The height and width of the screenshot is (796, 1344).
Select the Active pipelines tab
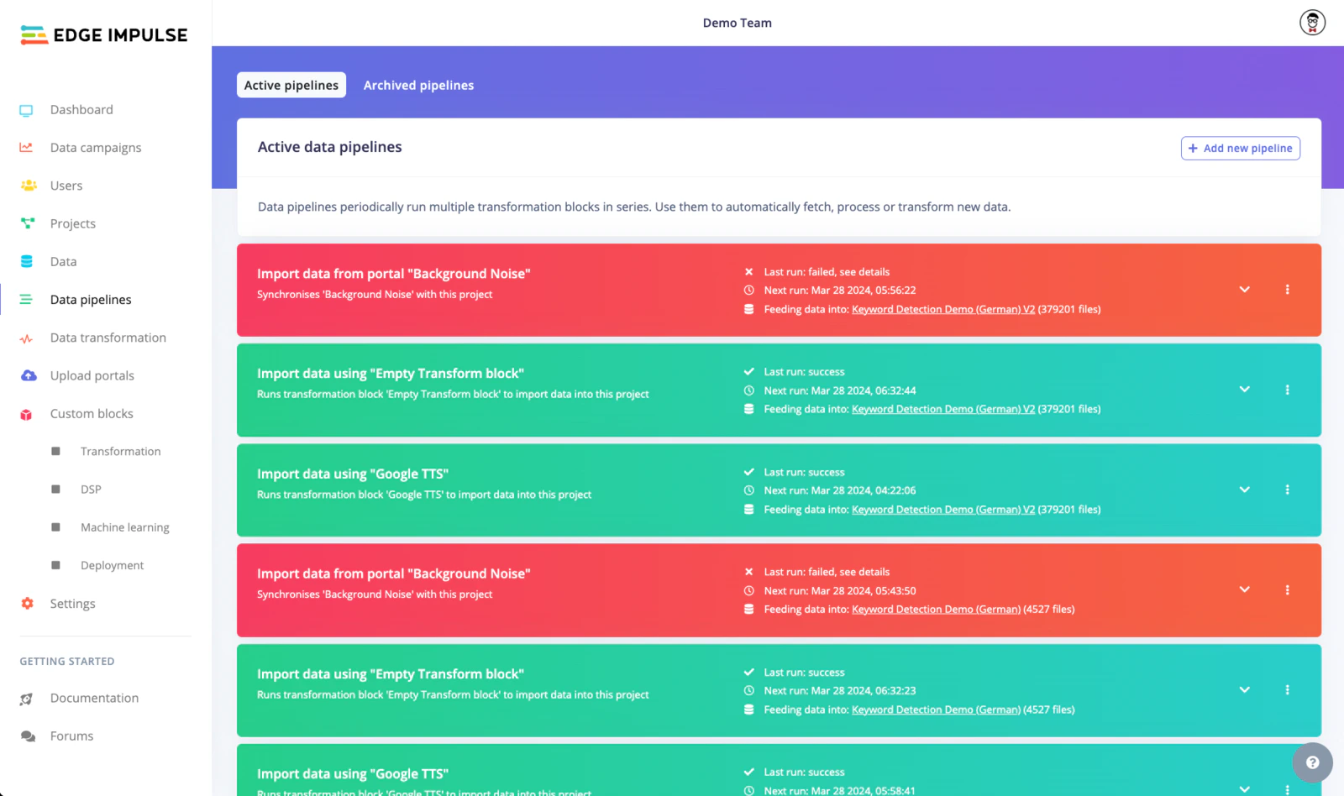pyautogui.click(x=291, y=85)
